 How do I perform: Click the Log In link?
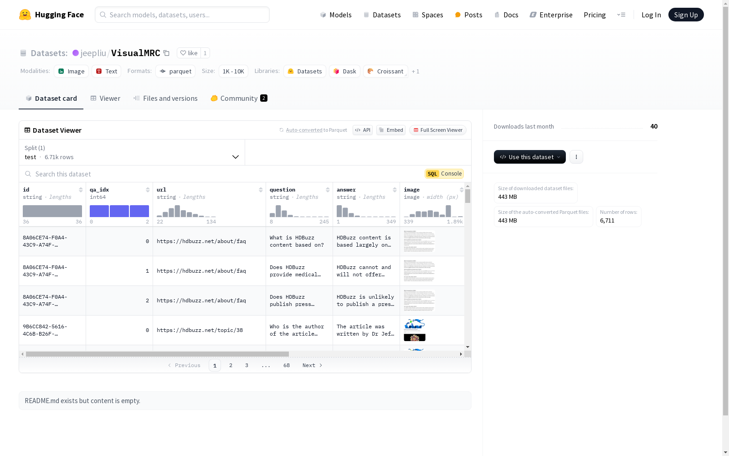(651, 15)
